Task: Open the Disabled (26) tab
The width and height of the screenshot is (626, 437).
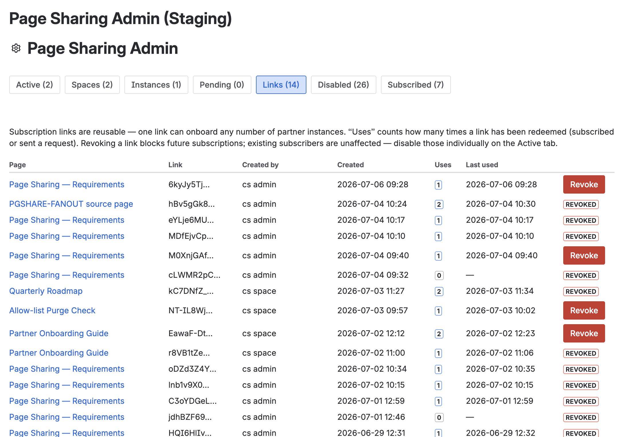Action: pos(344,85)
